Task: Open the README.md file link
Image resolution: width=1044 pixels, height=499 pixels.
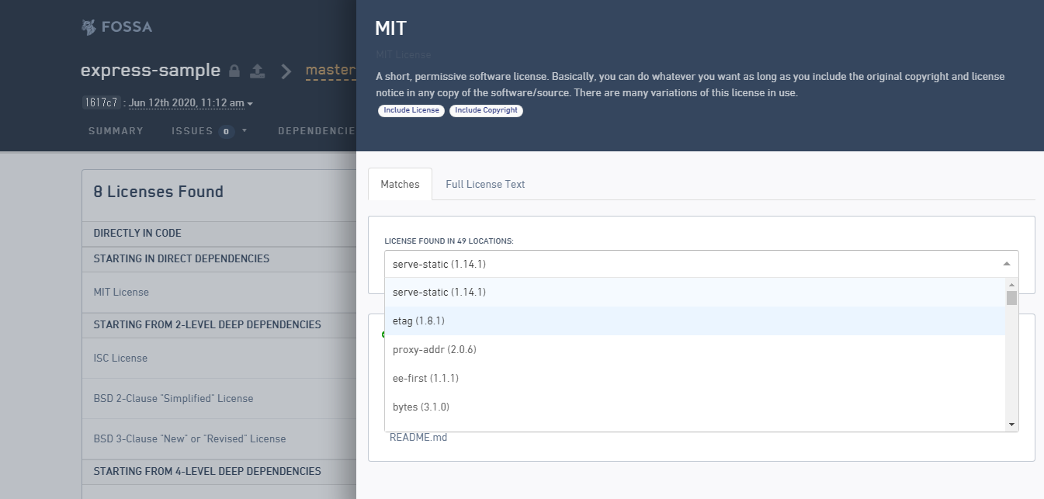Action: (x=418, y=437)
